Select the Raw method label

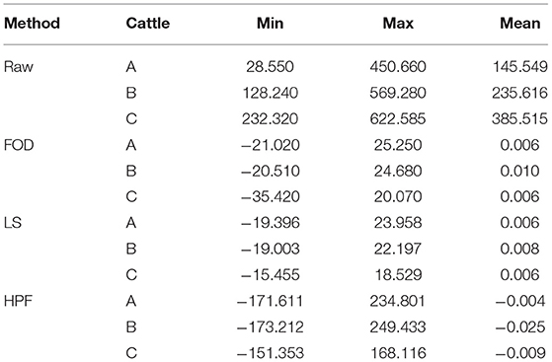tap(19, 66)
